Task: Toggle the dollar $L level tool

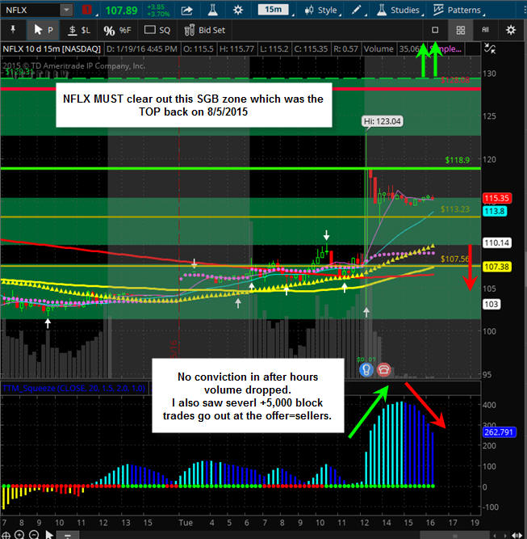Action: coord(78,30)
